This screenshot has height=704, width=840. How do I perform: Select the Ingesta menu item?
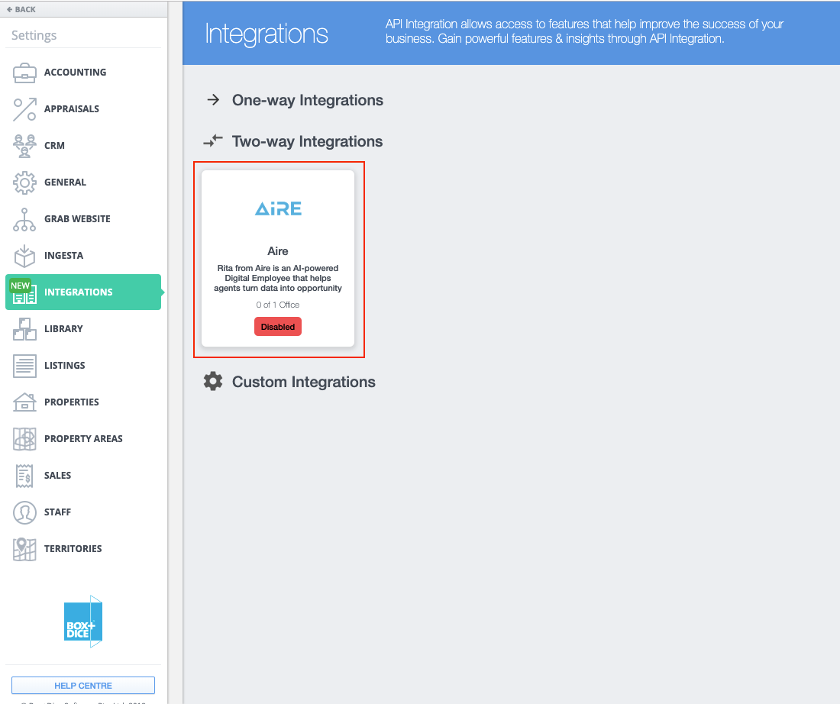(x=63, y=256)
